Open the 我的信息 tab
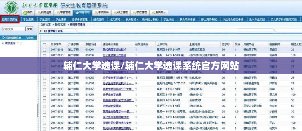 pos(44,13)
